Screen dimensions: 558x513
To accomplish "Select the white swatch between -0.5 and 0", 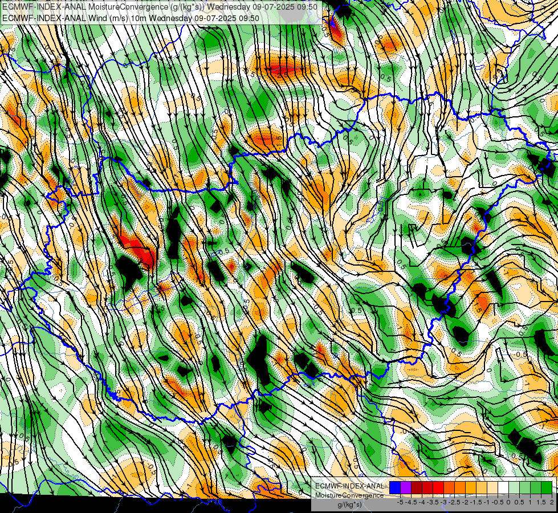I will click(x=503, y=488).
